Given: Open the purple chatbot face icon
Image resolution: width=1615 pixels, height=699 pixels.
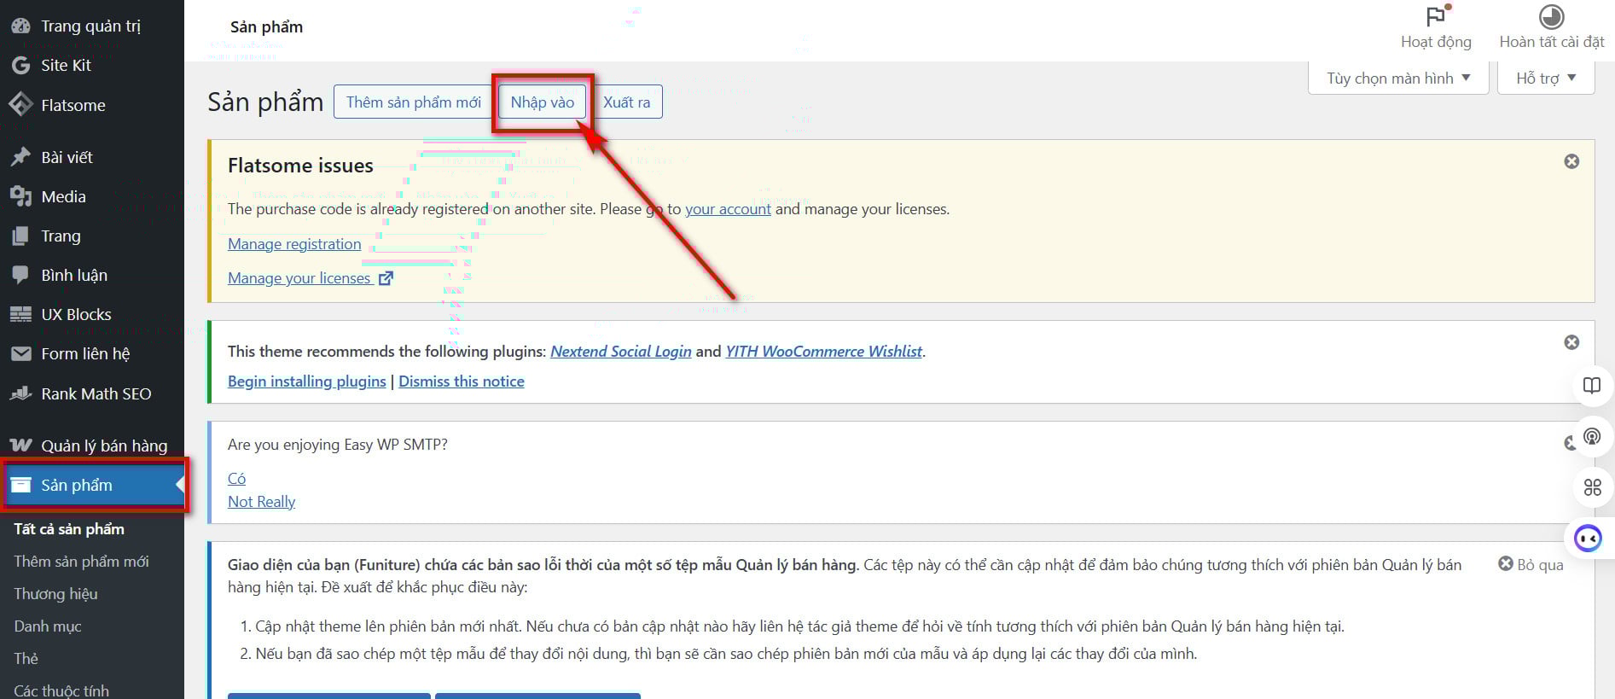Looking at the screenshot, I should point(1589,539).
